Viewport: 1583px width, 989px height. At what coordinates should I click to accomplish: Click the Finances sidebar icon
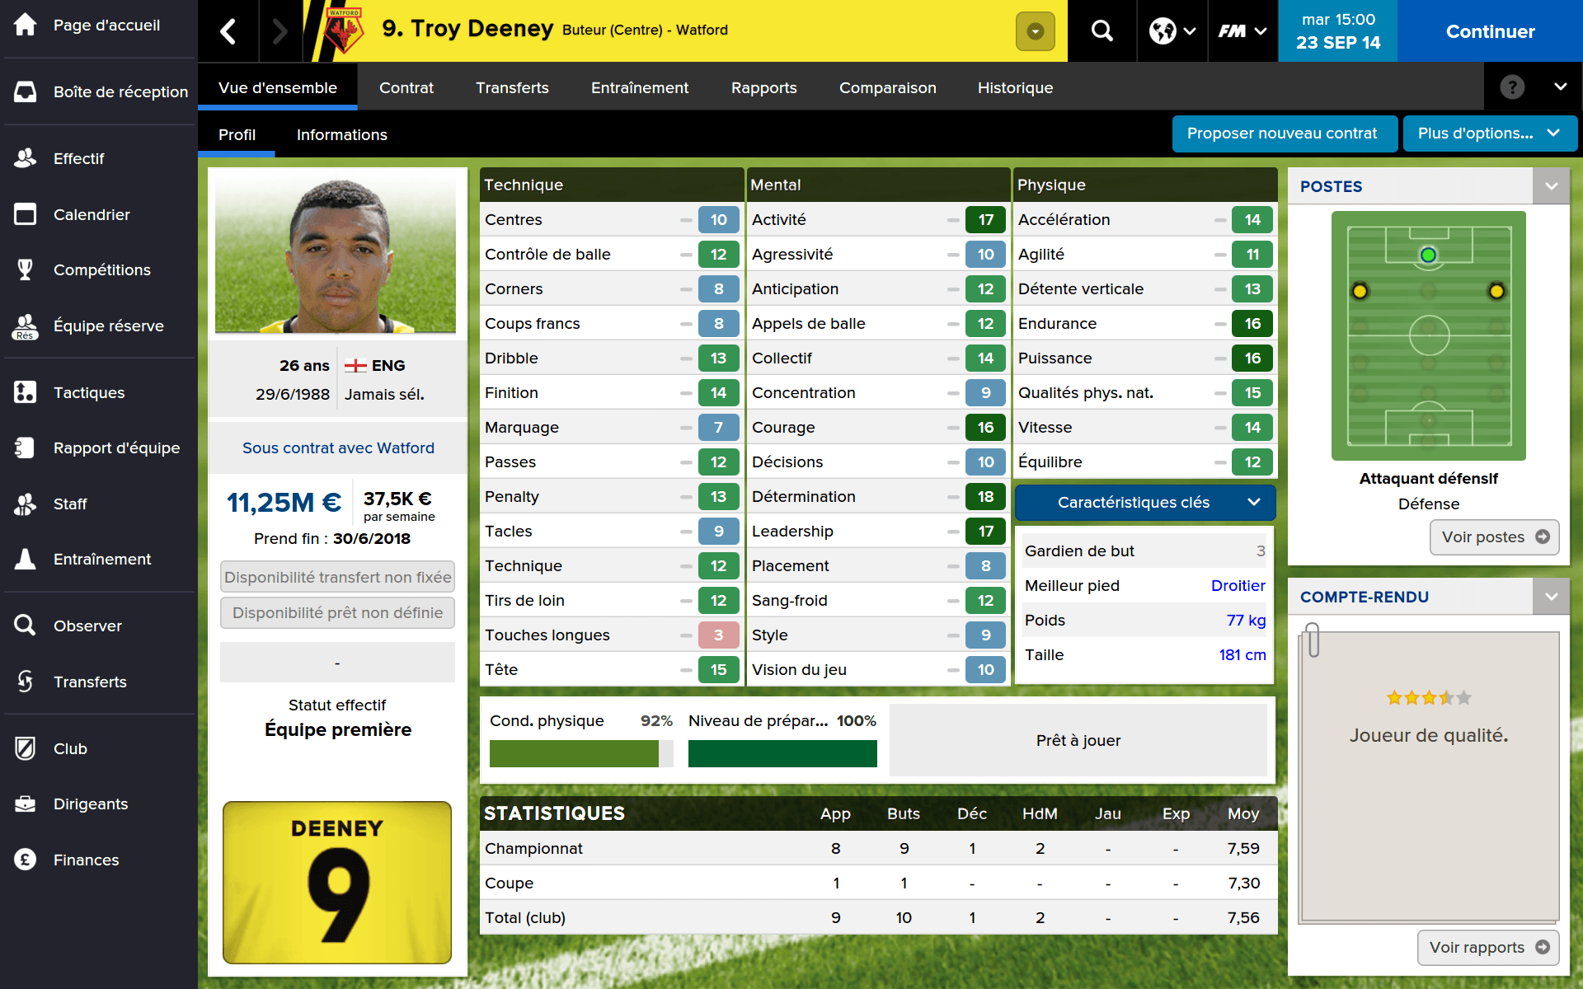tap(26, 860)
